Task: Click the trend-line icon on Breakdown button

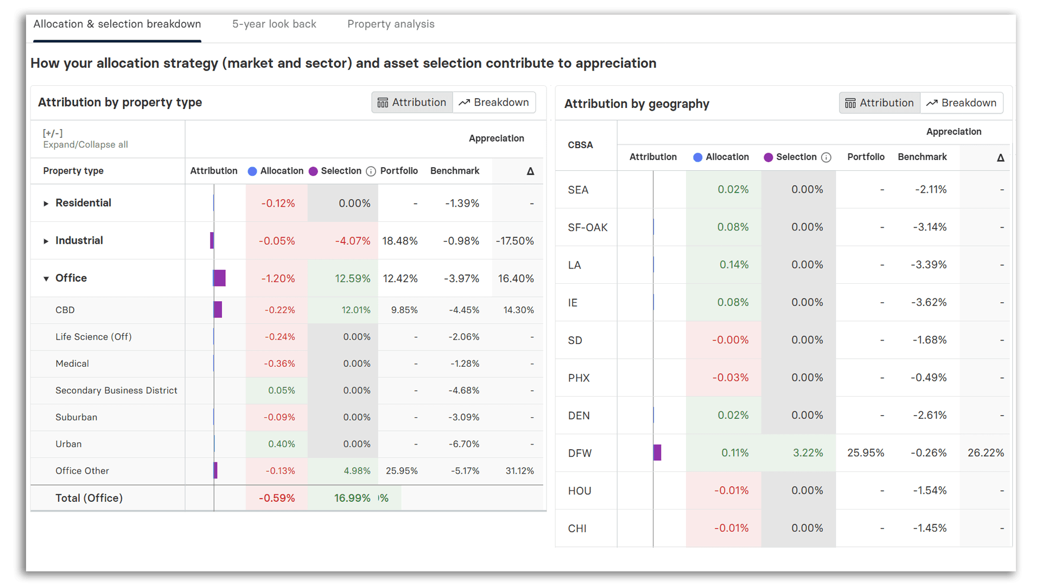Action: pos(464,102)
